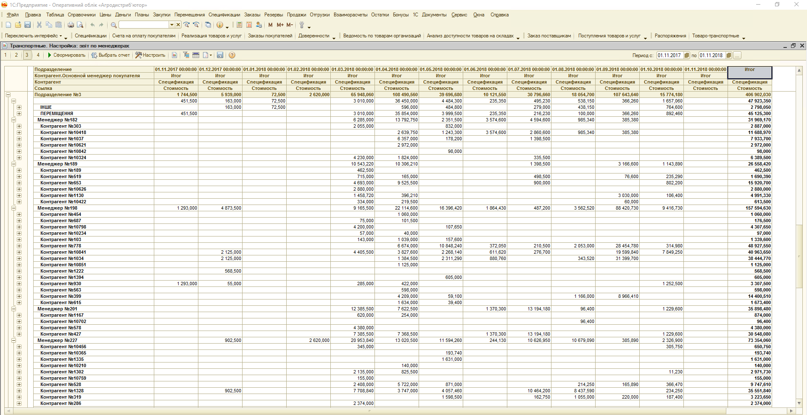Click the Print icon in main toolbar
This screenshot has height=415, width=807.
[71, 25]
